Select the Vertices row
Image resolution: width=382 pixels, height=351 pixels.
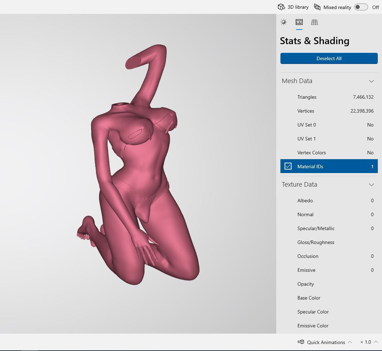coord(329,111)
